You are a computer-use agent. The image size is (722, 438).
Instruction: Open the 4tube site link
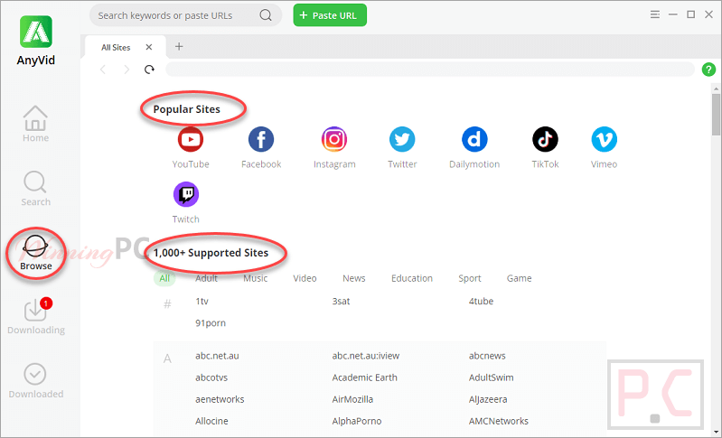point(481,302)
